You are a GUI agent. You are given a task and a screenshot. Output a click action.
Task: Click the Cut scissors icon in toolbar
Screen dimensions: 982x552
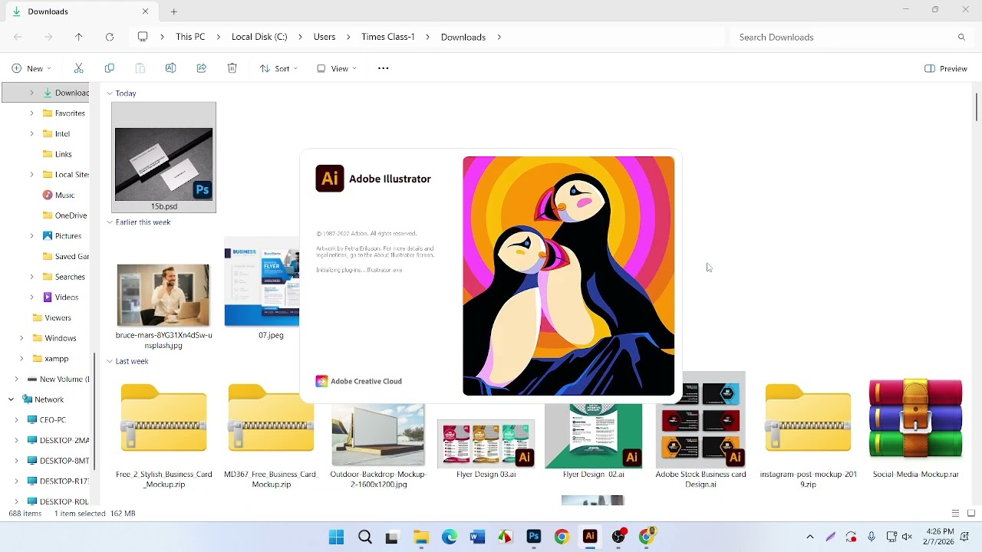pos(78,68)
